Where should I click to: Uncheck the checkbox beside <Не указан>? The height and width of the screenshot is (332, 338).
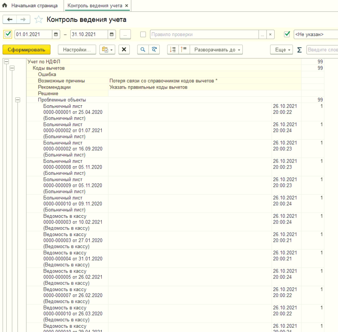click(287, 35)
